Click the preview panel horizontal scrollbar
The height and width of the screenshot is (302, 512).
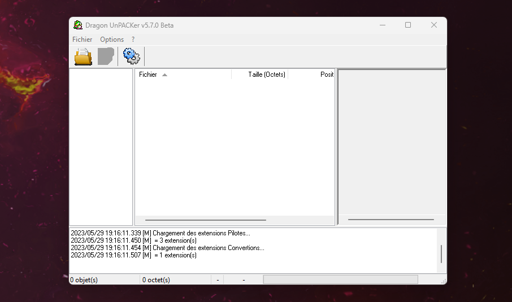coord(391,220)
